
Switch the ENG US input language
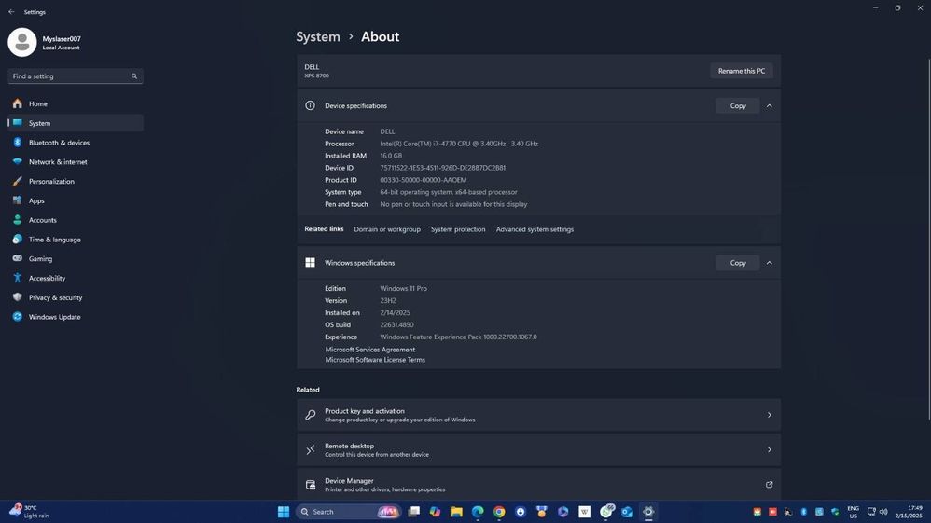[854, 512]
